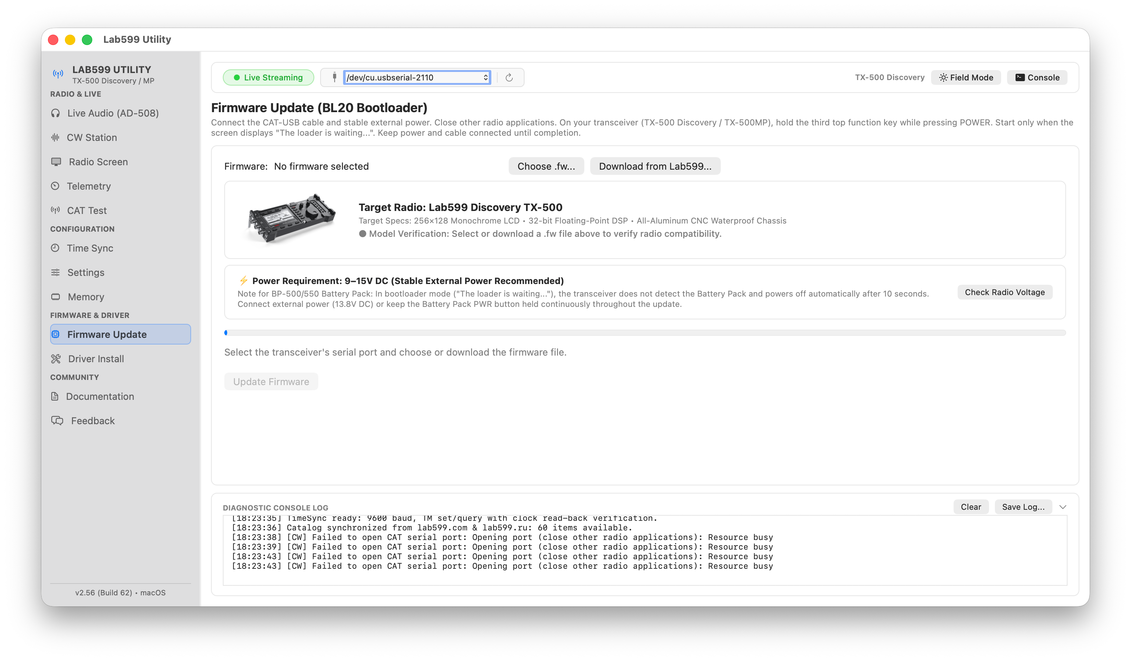Click the memory chip icon beside Memory

coord(56,297)
